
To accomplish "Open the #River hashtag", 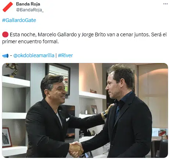I will [x=65, y=55].
